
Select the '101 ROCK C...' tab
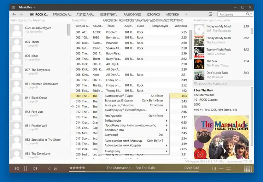39,14
